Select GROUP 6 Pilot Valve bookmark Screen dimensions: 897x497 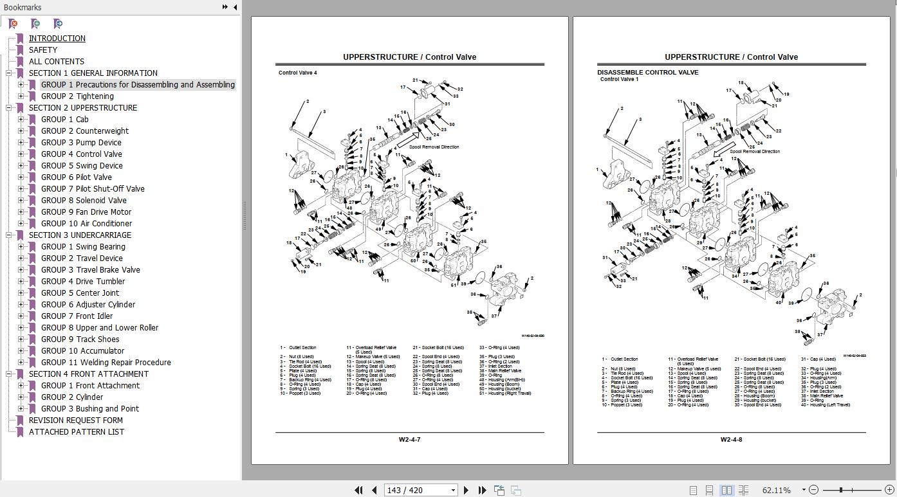point(77,177)
